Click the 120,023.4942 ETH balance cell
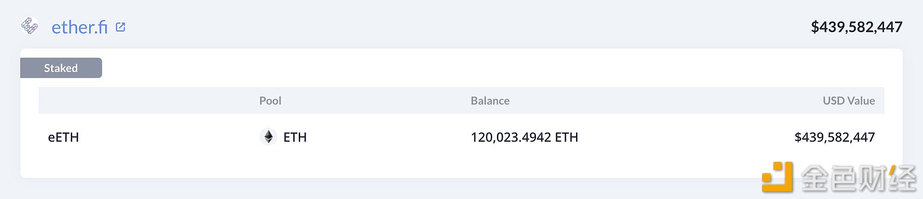 click(x=524, y=137)
